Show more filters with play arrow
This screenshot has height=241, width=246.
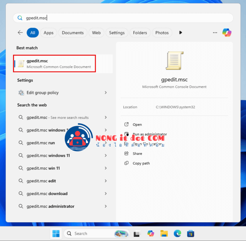coord(181,33)
